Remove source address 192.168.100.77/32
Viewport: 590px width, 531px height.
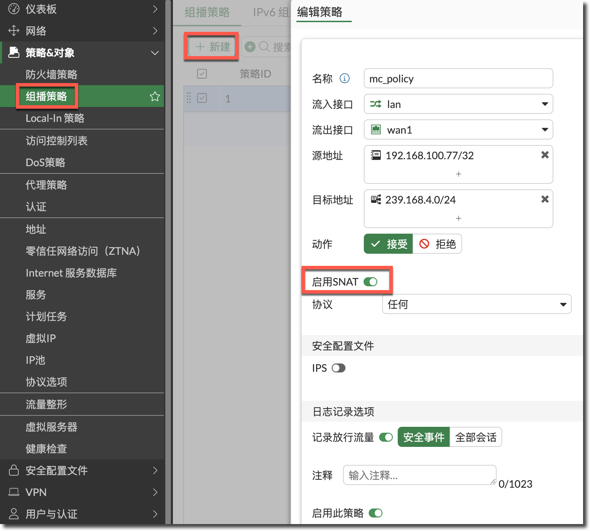(x=545, y=155)
